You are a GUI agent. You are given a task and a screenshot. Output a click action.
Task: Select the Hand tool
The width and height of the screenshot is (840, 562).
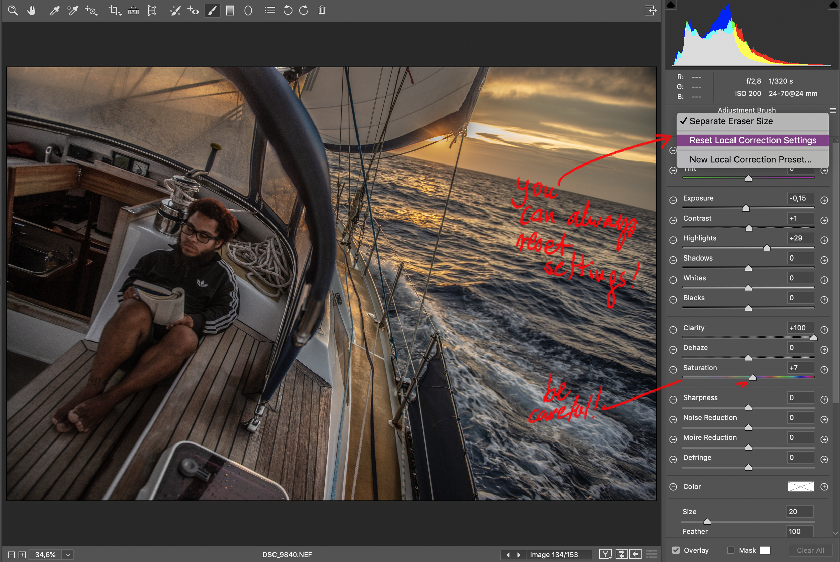[x=32, y=10]
